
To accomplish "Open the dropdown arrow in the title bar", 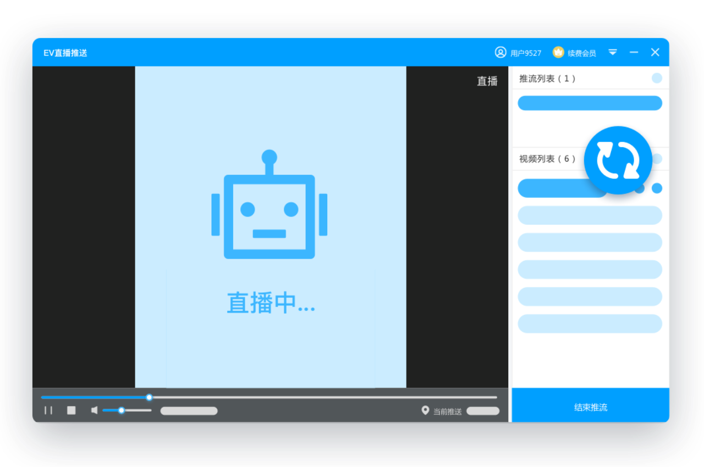I will (x=613, y=52).
